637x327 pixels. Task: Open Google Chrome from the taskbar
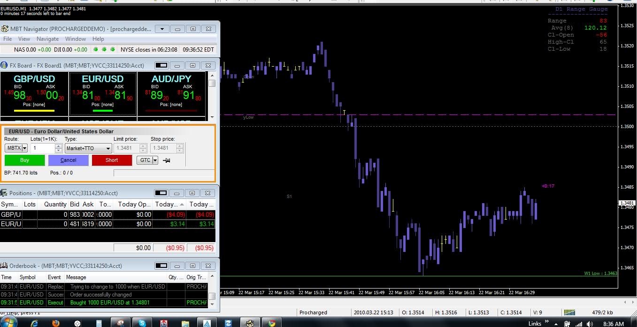pyautogui.click(x=271, y=323)
